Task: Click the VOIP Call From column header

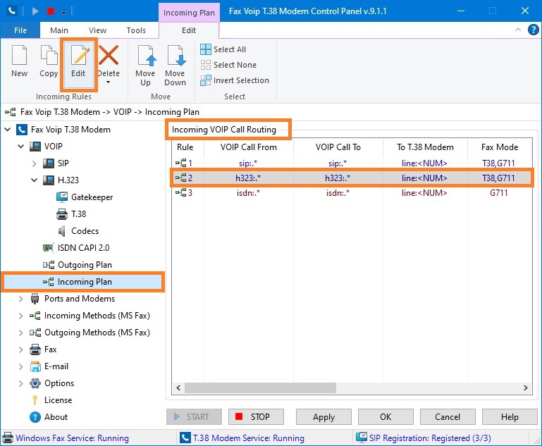Action: 249,147
